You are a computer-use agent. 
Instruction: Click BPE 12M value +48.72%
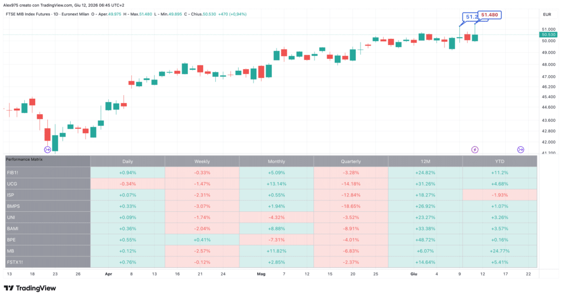pyautogui.click(x=425, y=239)
